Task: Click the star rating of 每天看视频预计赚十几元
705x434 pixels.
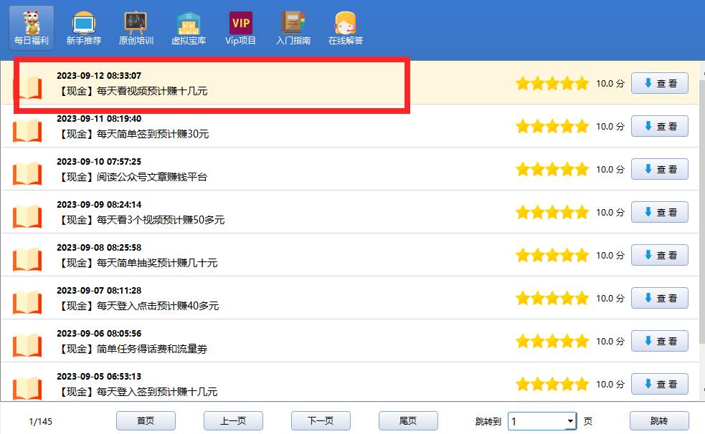Action: pos(552,83)
